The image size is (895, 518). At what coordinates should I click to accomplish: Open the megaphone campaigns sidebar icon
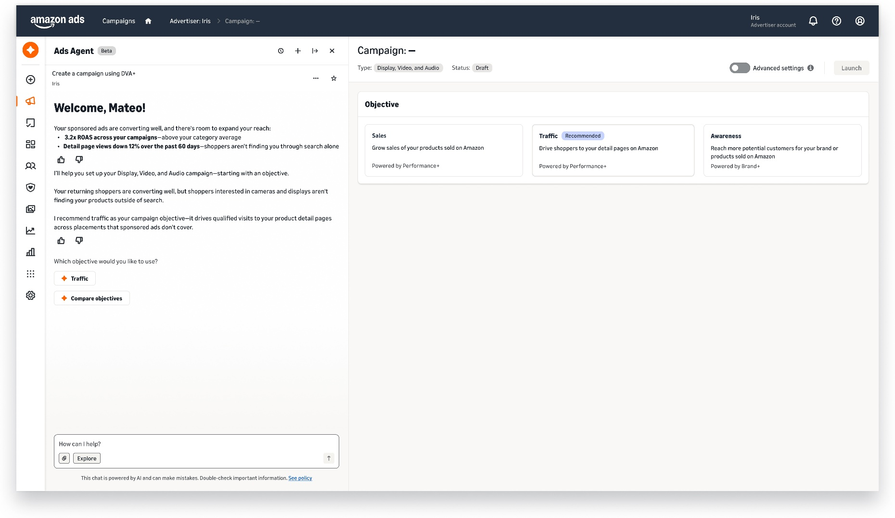(30, 101)
